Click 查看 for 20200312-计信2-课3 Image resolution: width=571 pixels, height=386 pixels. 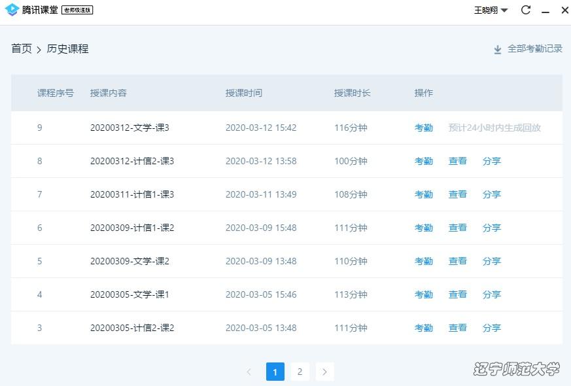tap(457, 161)
